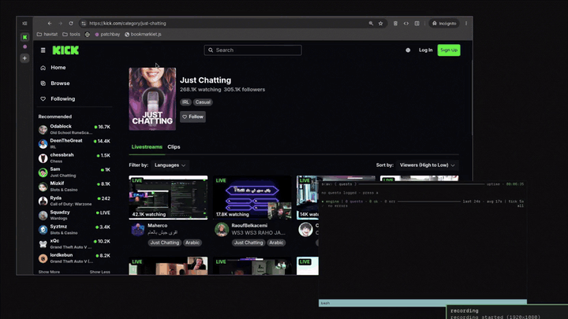Image resolution: width=568 pixels, height=319 pixels.
Task: Bookmark page with the star icon
Action: [381, 24]
